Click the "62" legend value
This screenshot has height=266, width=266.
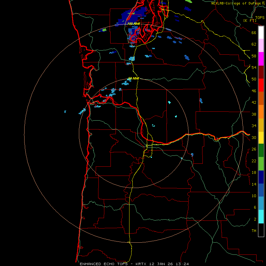coord(254,44)
